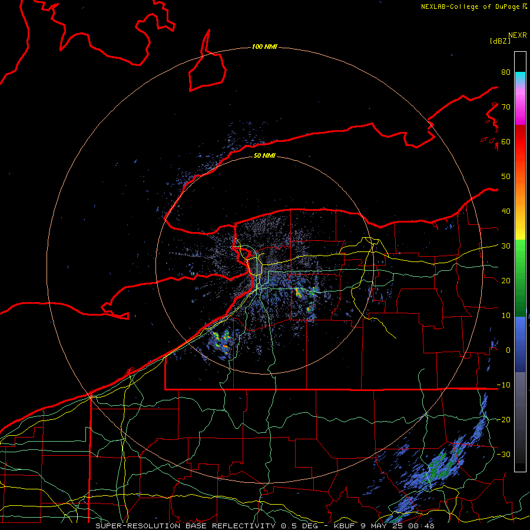Click the -30 dBZ scale value
The image size is (530, 530).
click(503, 454)
